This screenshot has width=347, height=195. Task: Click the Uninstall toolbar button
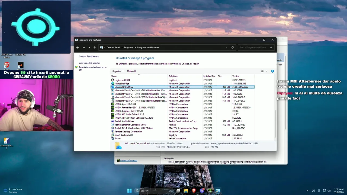131,71
